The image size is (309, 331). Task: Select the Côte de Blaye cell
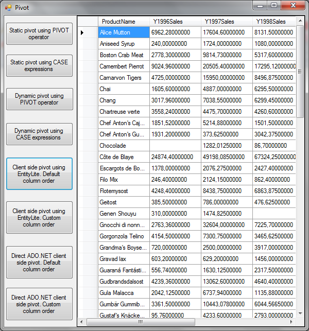click(124, 157)
